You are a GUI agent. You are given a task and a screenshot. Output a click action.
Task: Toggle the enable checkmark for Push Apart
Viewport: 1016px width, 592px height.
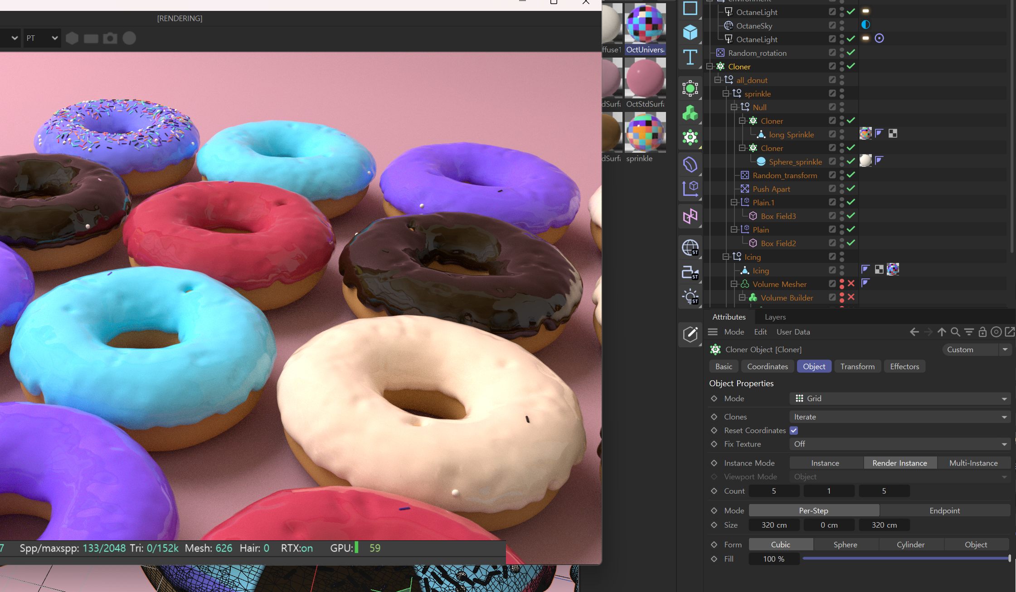[851, 189]
